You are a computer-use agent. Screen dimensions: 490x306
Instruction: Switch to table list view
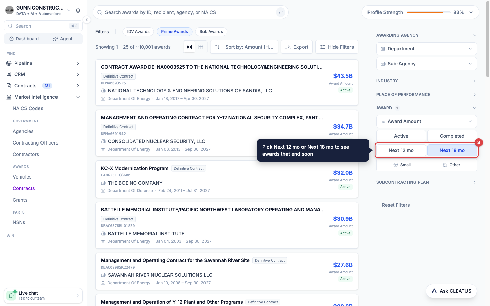click(x=201, y=47)
